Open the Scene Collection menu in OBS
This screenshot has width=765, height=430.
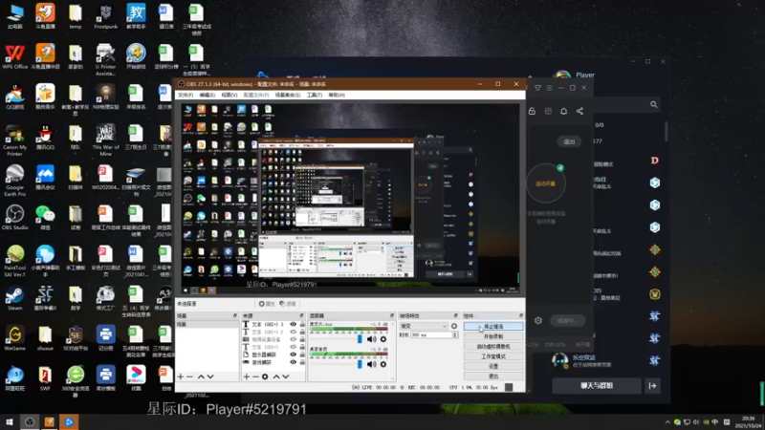point(288,95)
